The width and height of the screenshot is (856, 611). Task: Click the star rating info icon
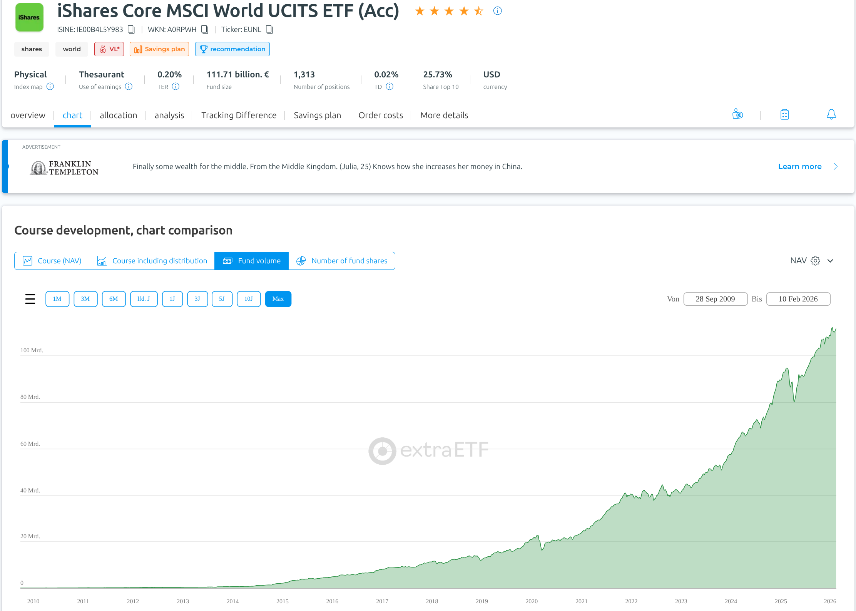[x=497, y=11]
